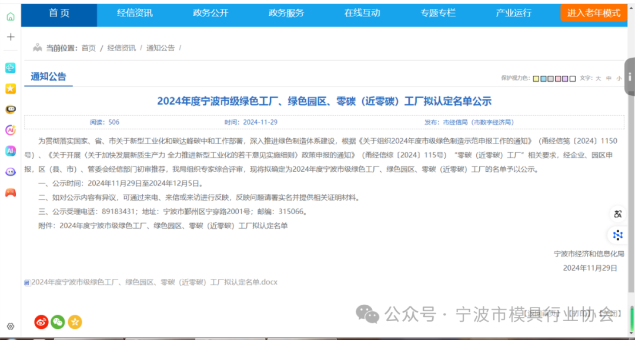Click the green home icon in sidebar
The width and height of the screenshot is (635, 340).
coord(11,16)
